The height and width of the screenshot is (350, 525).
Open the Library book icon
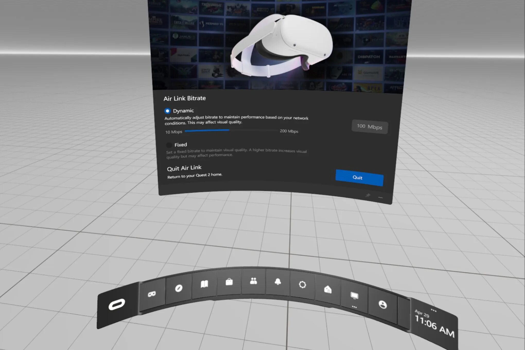click(204, 284)
